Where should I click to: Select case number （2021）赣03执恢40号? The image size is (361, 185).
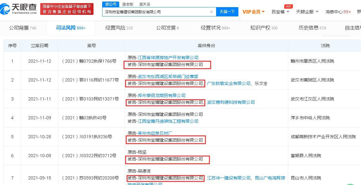(x=84, y=118)
